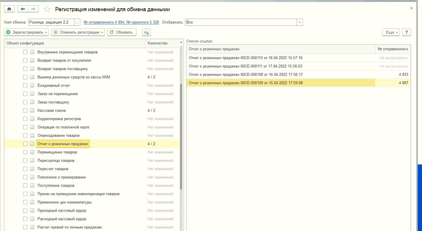Check the Внутреннее перемещение товаров checkbox

pyautogui.click(x=25, y=52)
